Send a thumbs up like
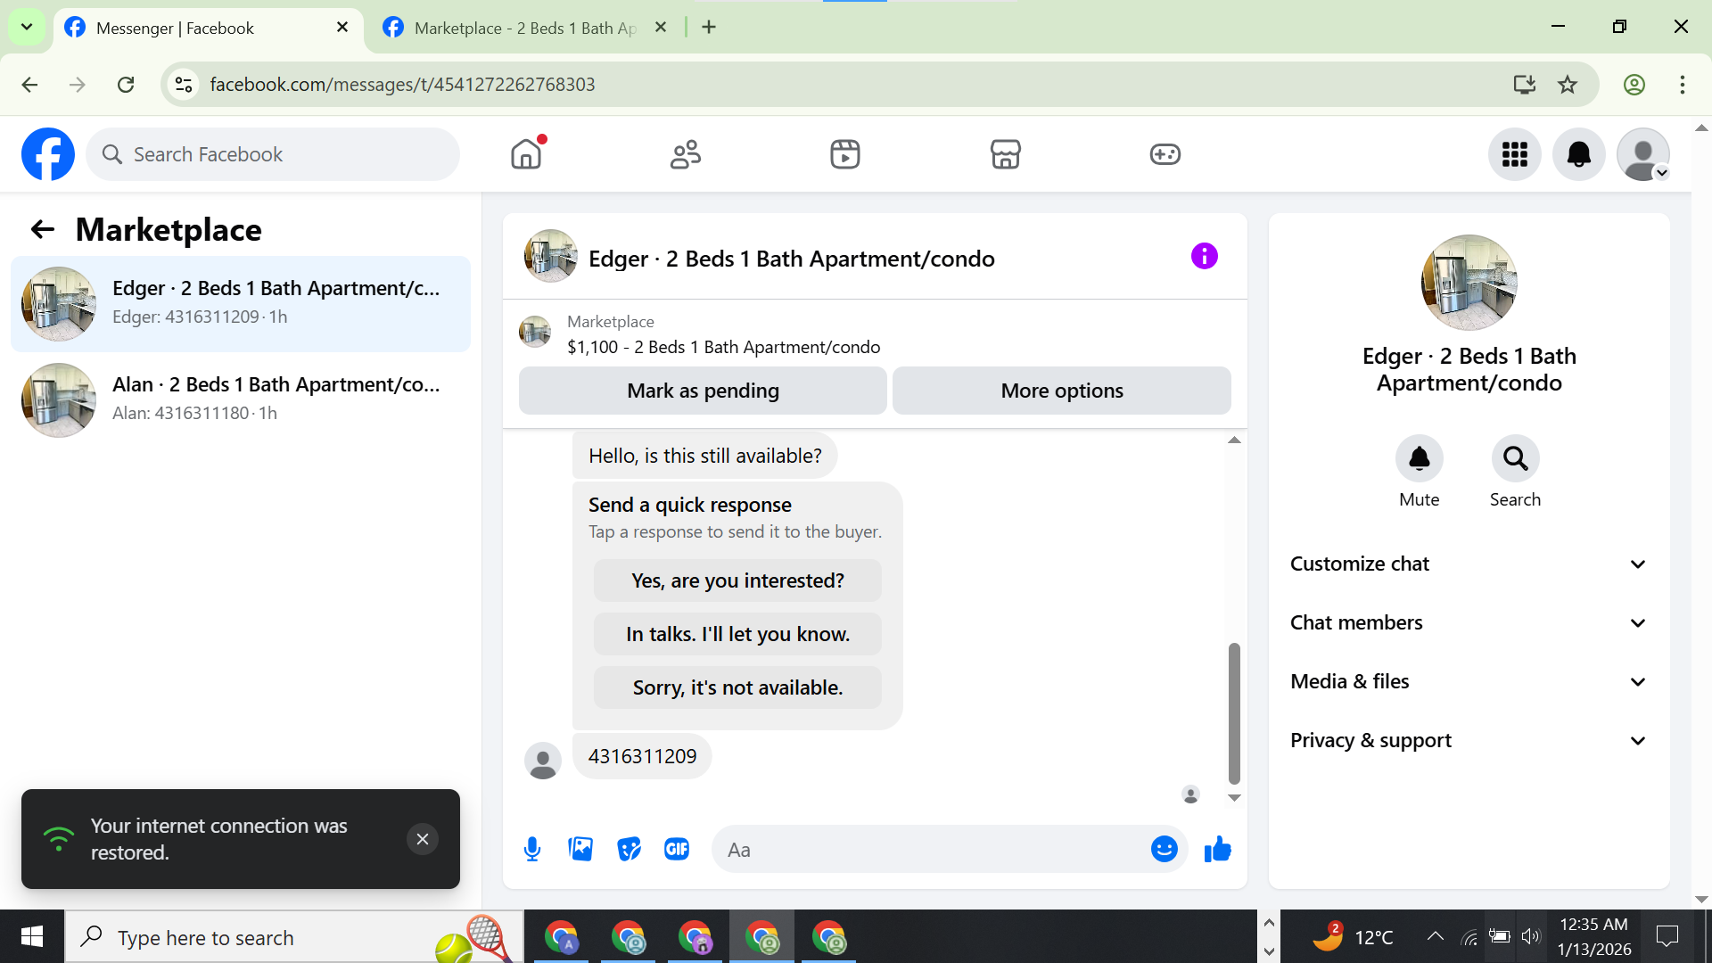This screenshot has width=1712, height=963. click(1217, 849)
